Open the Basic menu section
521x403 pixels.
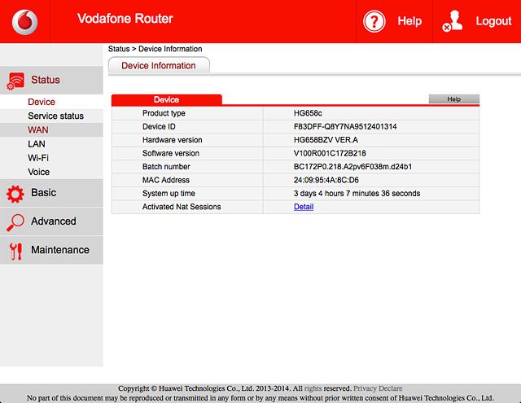[51, 193]
